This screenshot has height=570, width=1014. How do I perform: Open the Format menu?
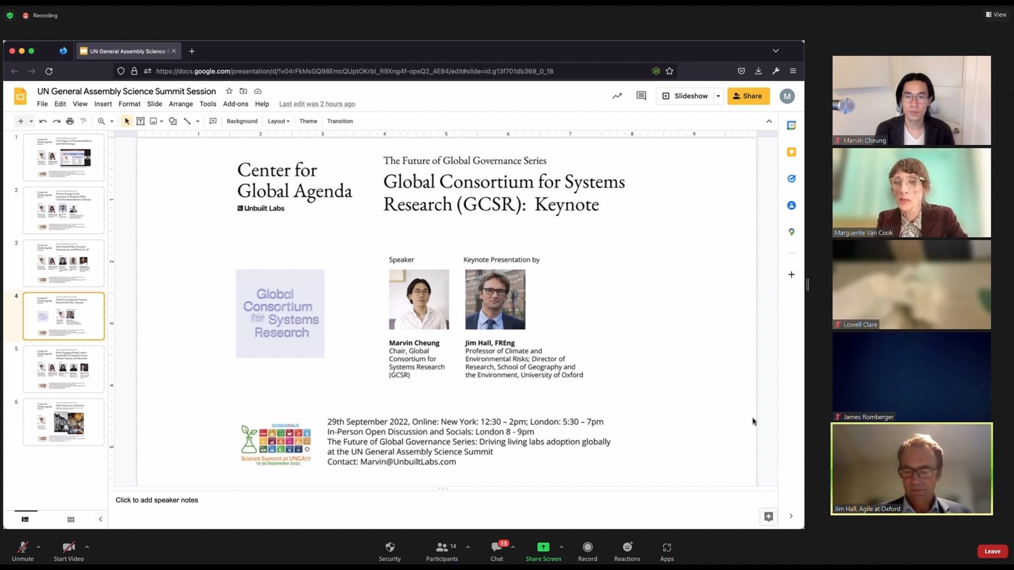click(x=129, y=104)
